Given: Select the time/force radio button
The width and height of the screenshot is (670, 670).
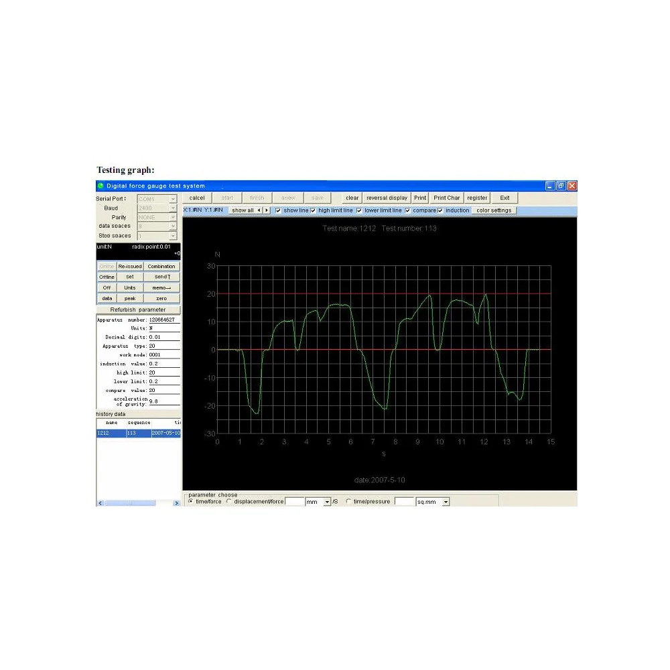Looking at the screenshot, I should pyautogui.click(x=190, y=501).
